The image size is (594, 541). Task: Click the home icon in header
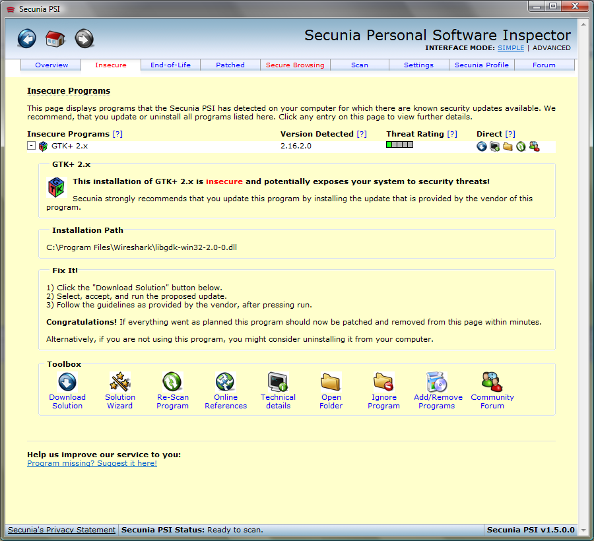point(55,38)
